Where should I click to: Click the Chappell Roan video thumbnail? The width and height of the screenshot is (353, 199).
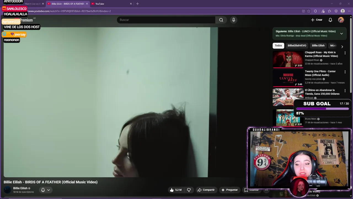tap(288, 59)
